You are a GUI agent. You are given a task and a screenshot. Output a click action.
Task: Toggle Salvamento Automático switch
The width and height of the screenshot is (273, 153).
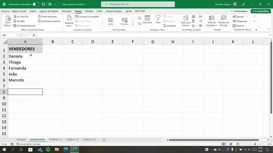pos(36,4)
